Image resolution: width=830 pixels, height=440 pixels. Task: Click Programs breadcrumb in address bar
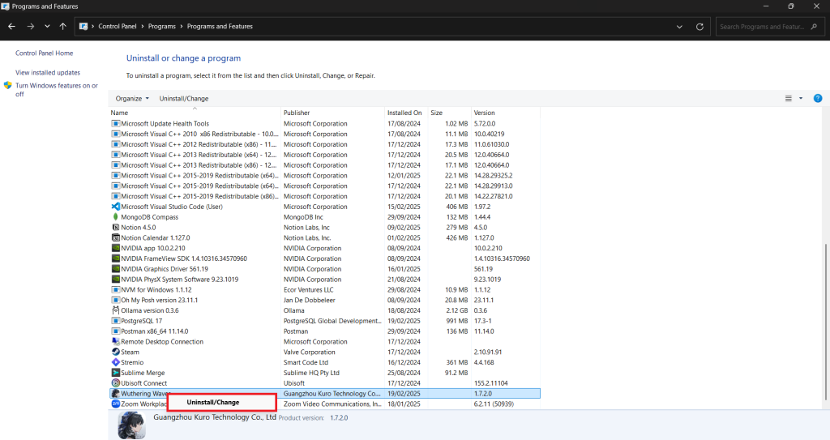click(x=161, y=27)
